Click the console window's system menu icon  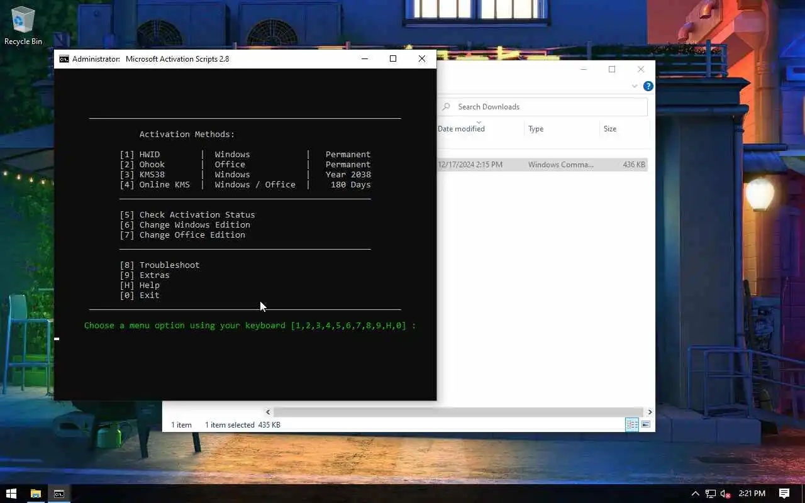64,58
